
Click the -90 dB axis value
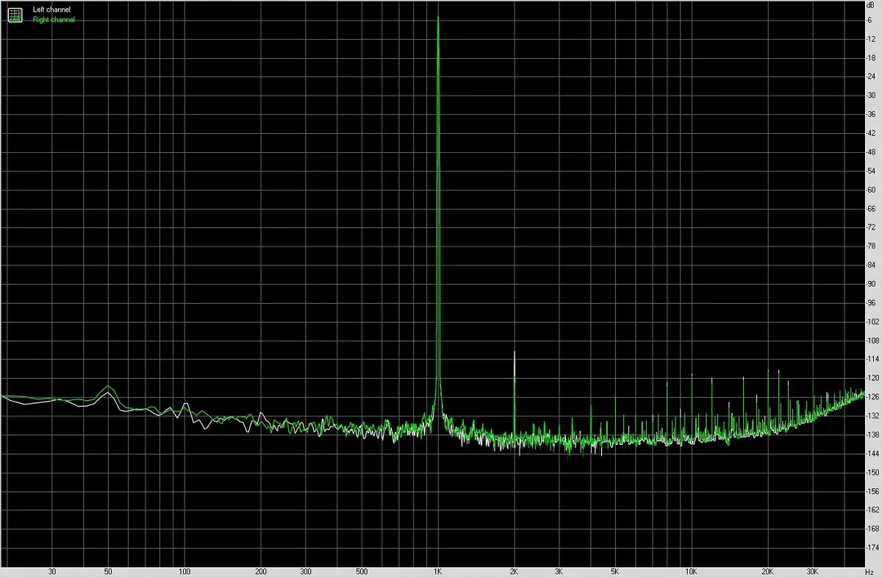pyautogui.click(x=871, y=284)
